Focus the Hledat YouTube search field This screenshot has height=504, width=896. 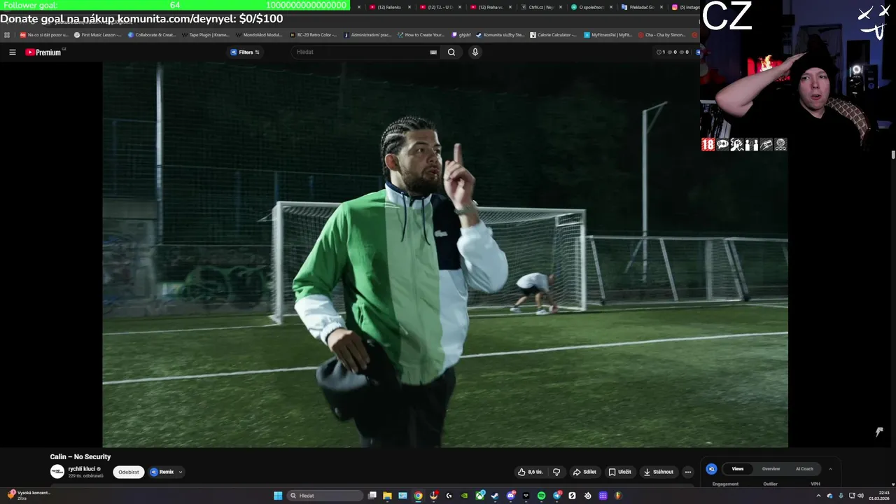click(360, 52)
